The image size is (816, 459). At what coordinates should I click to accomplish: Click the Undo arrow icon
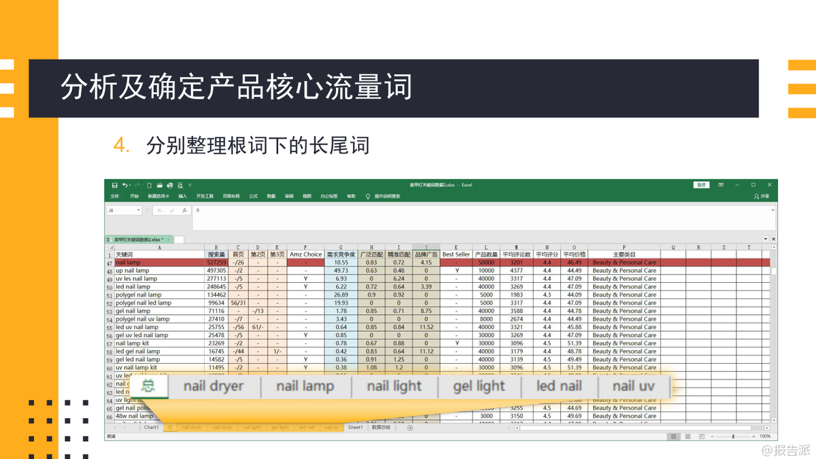(125, 185)
